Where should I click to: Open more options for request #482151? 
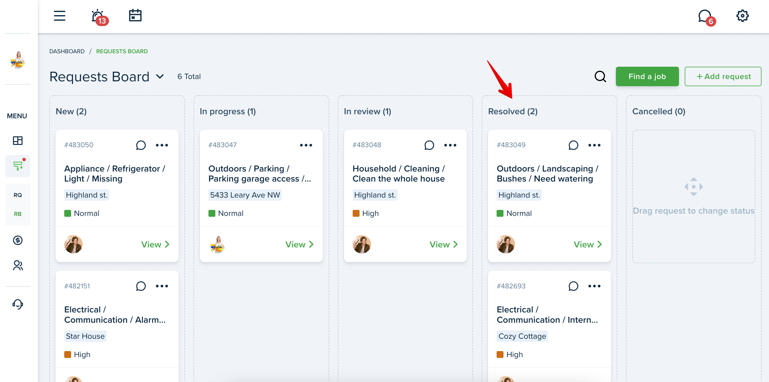coord(162,286)
